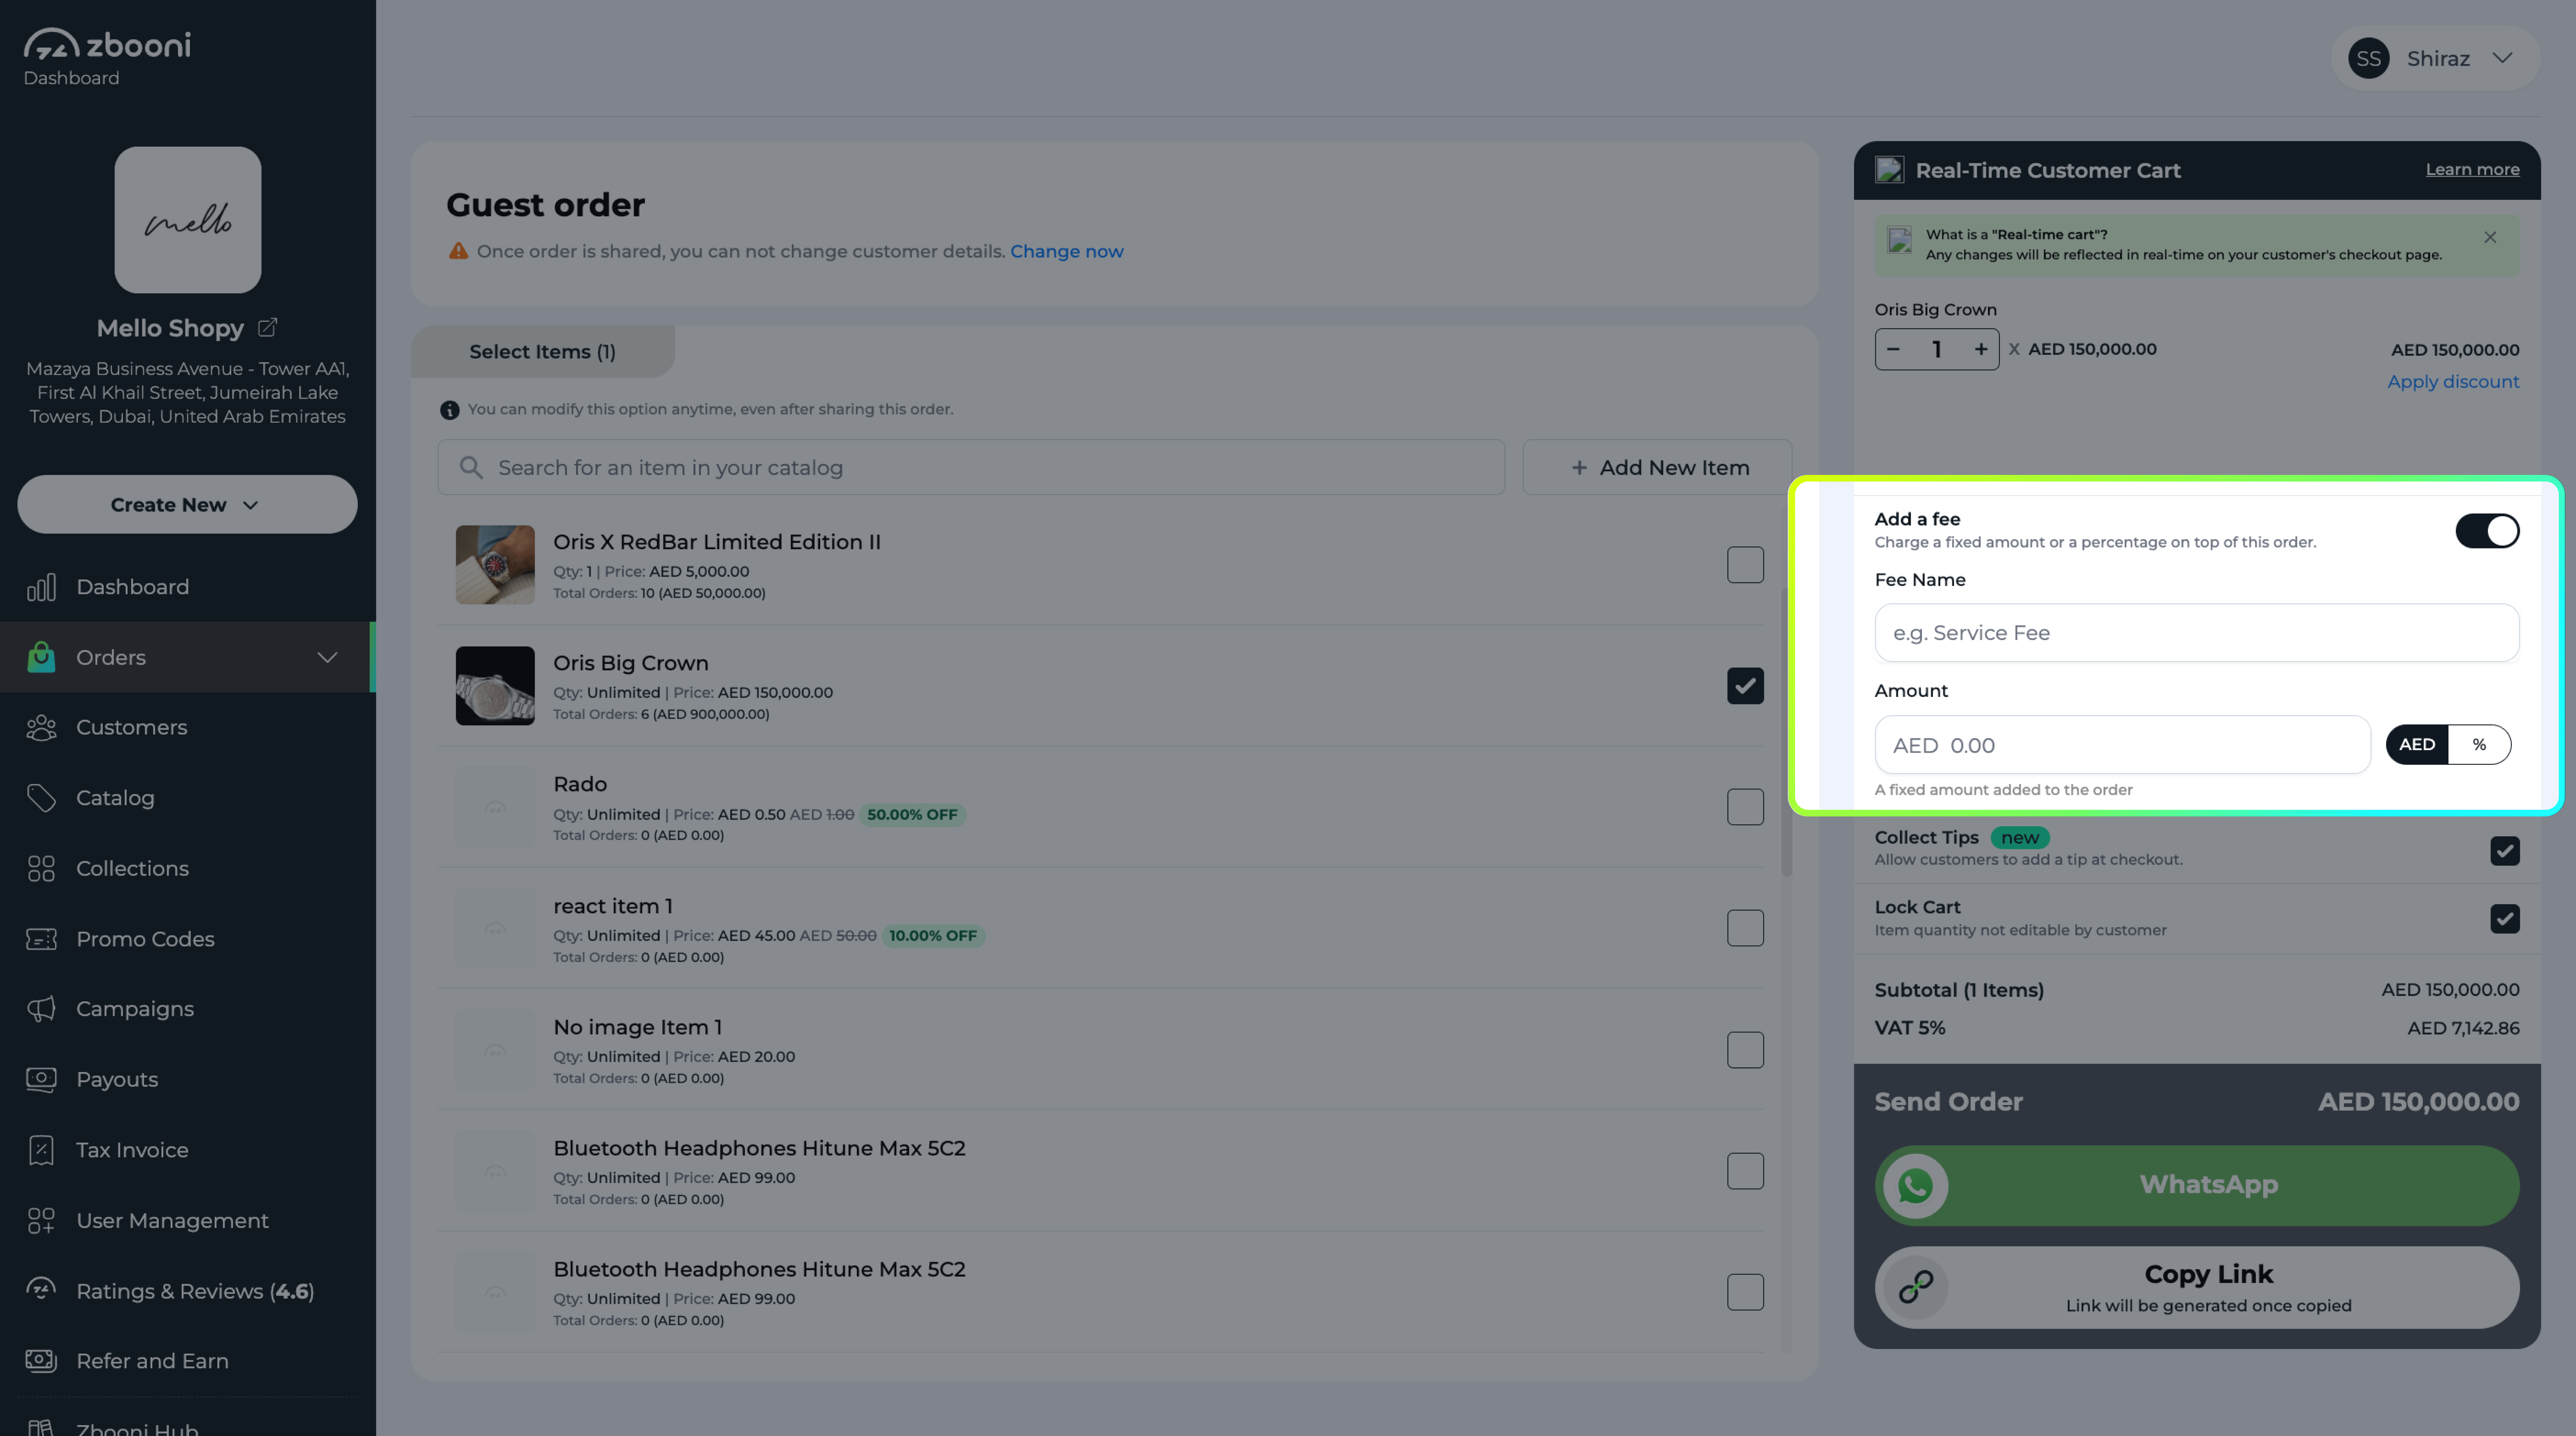Increase Oris Big Crown quantity with plus
The image size is (2576, 1436).
[1981, 349]
